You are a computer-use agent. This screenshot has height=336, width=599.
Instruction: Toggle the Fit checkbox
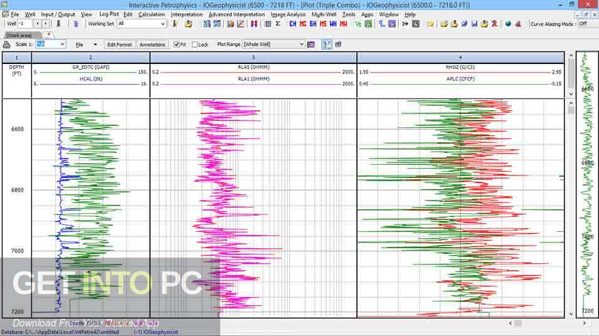coord(176,45)
